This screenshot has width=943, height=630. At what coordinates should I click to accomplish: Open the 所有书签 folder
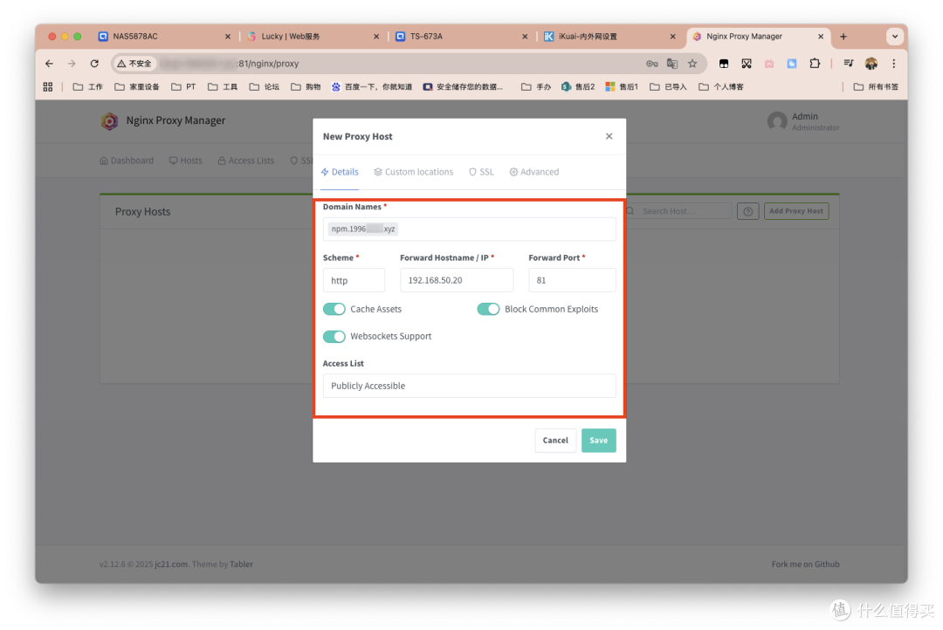click(x=876, y=87)
